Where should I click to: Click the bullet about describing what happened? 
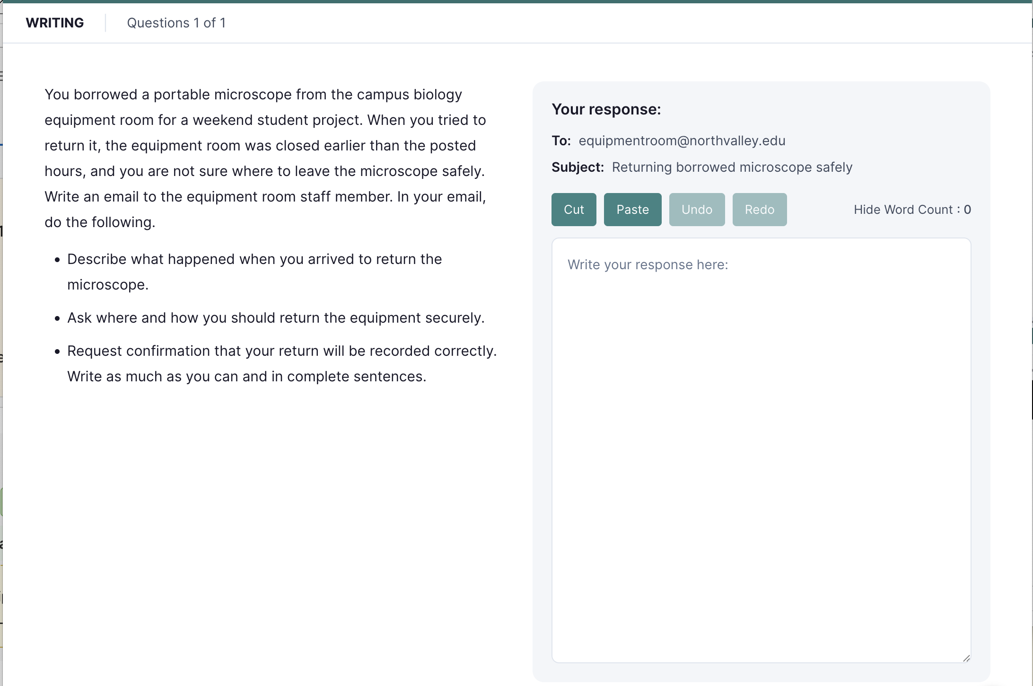[254, 272]
